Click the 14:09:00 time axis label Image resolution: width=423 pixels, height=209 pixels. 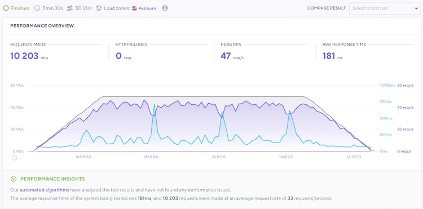pyautogui.click(x=83, y=157)
